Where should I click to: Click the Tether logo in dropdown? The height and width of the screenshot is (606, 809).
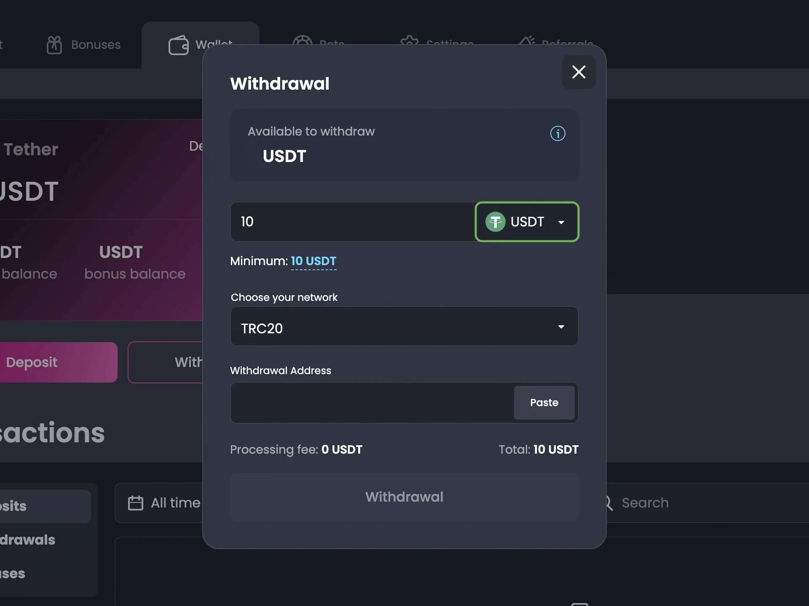pyautogui.click(x=496, y=221)
